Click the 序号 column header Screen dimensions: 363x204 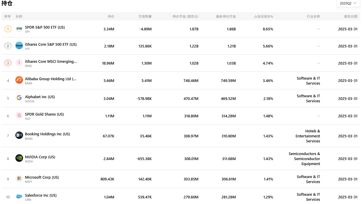point(7,17)
